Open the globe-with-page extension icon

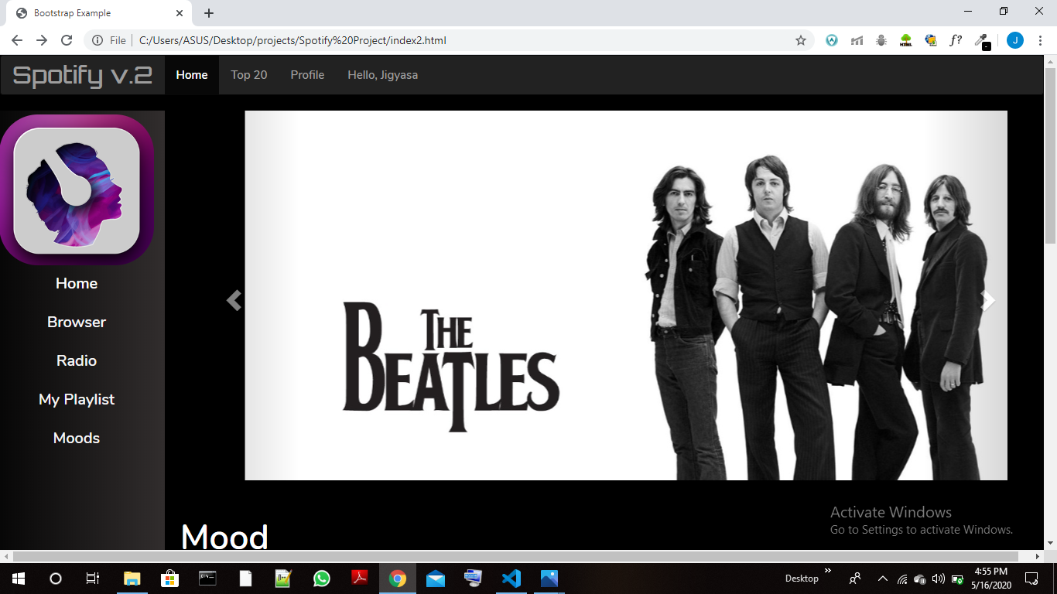coord(931,40)
